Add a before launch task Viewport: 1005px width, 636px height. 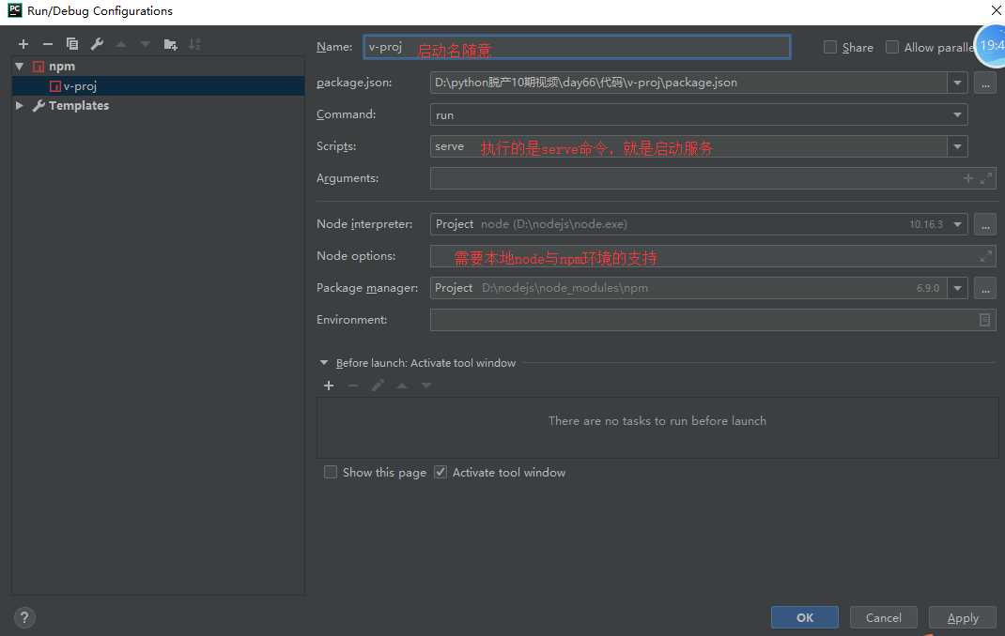[x=329, y=386]
